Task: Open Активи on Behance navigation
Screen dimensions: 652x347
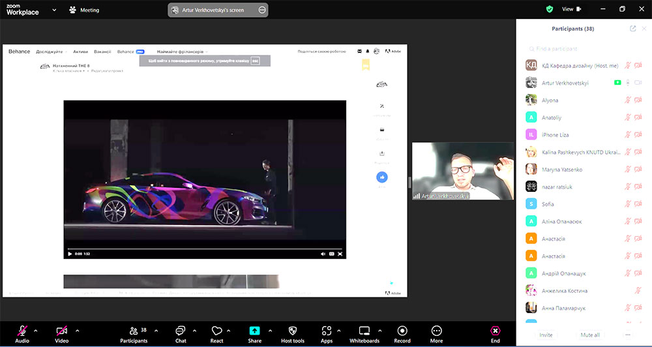Action: coord(81,52)
